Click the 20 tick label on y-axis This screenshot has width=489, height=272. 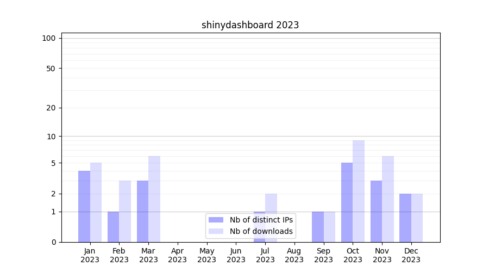point(51,108)
